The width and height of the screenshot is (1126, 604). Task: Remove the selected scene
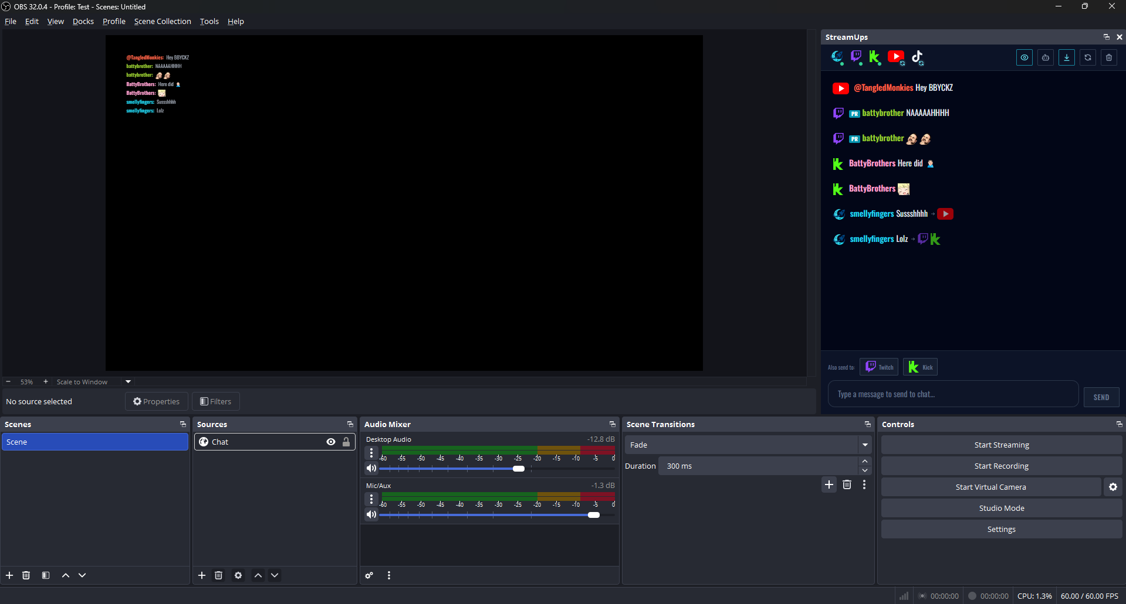(26, 575)
